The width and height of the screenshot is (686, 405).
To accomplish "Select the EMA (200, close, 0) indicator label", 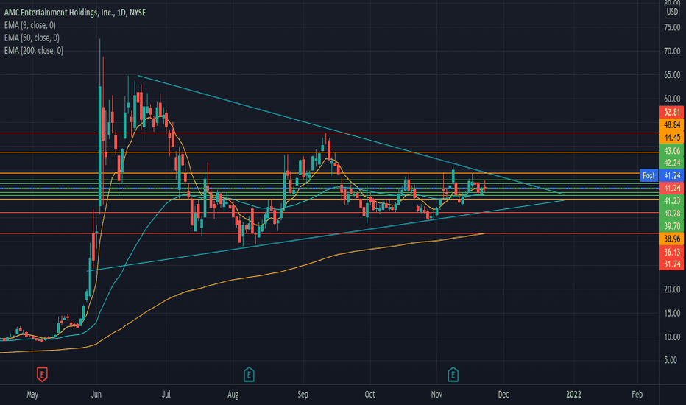I will click(34, 50).
